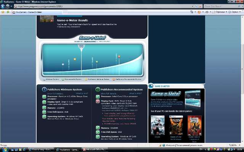Open the address bar history dropdown arrow
Viewport: 244px width, 152px height.
click(193, 6)
